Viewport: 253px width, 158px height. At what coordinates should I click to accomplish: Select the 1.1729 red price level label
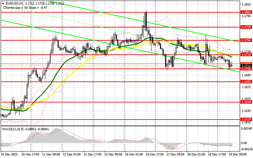click(246, 55)
